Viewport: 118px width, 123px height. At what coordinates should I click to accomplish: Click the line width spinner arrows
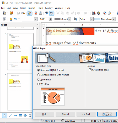click(50, 19)
